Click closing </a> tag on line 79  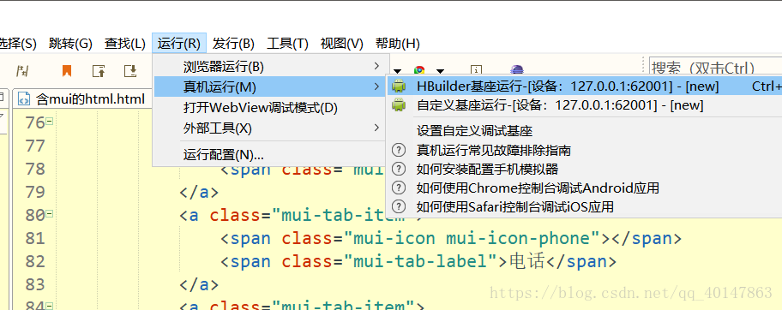(x=198, y=192)
